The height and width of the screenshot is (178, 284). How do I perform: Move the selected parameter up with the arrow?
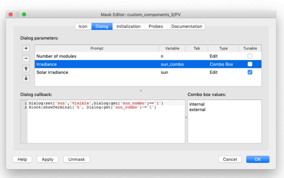[26, 68]
